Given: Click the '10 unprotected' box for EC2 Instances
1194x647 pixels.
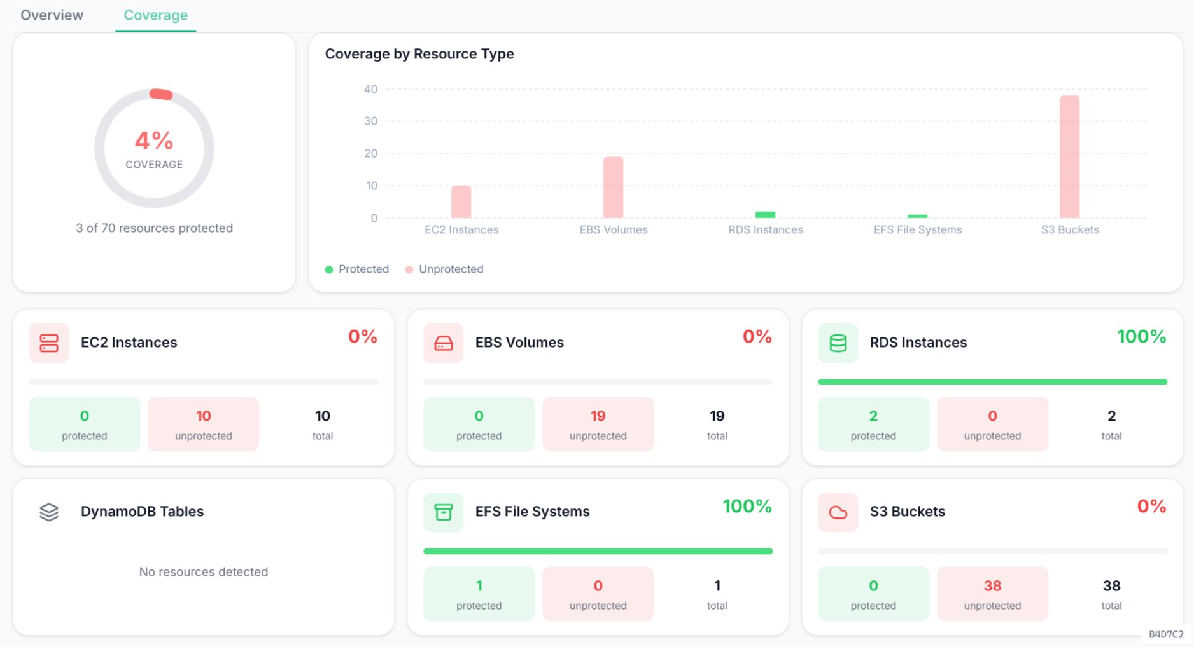Looking at the screenshot, I should pyautogui.click(x=204, y=425).
